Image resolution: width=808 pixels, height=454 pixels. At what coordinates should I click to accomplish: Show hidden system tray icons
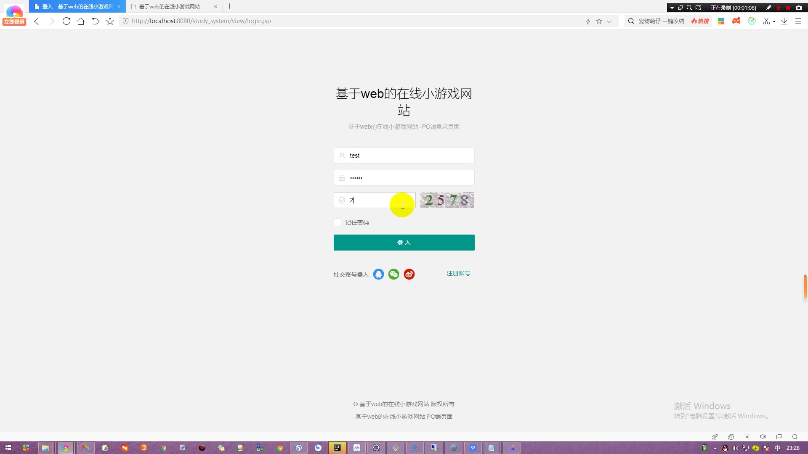[x=715, y=448]
